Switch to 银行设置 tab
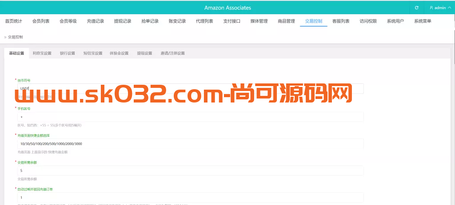This screenshot has width=455, height=205. pyautogui.click(x=68, y=53)
